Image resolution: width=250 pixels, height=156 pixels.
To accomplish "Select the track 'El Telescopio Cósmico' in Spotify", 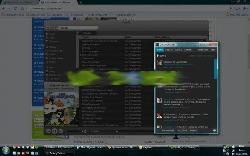I will (92, 118).
